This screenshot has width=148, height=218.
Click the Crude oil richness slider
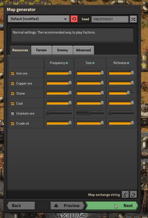point(121,123)
